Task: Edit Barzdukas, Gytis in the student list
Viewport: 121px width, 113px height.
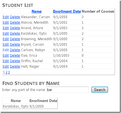Action: click(x=6, y=34)
